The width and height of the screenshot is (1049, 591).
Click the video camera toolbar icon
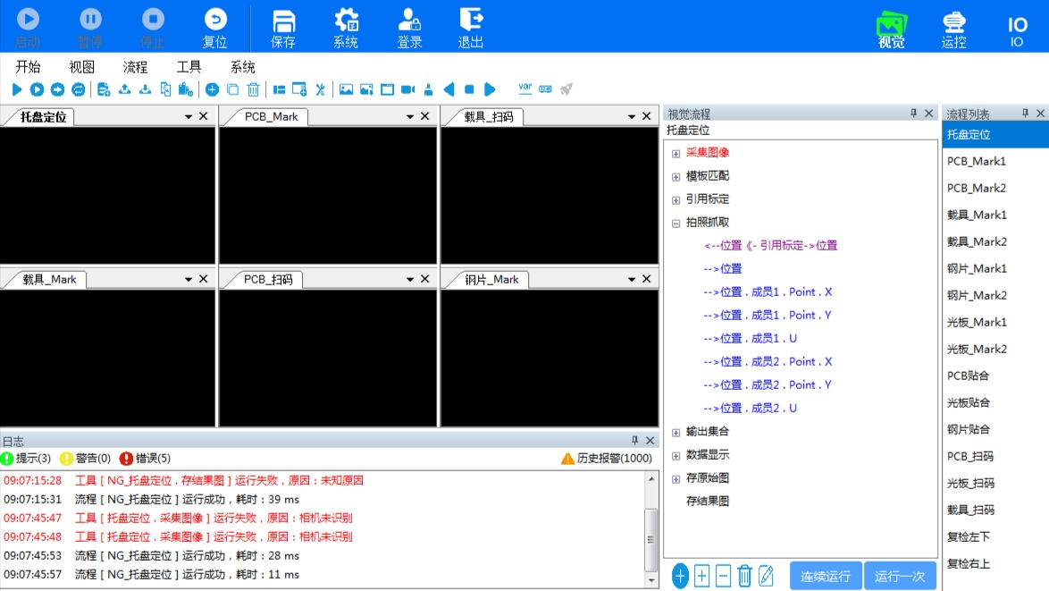(408, 89)
